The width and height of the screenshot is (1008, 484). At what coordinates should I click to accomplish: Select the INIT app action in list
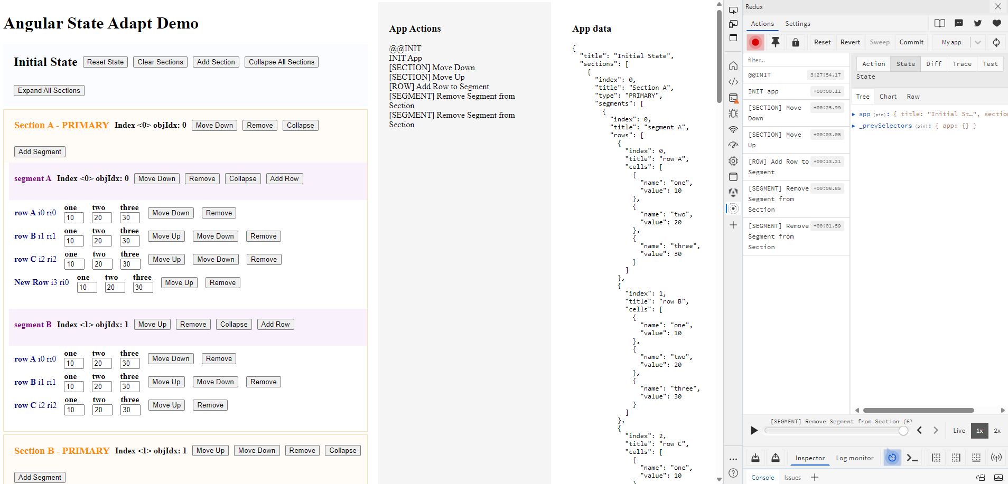coord(796,91)
